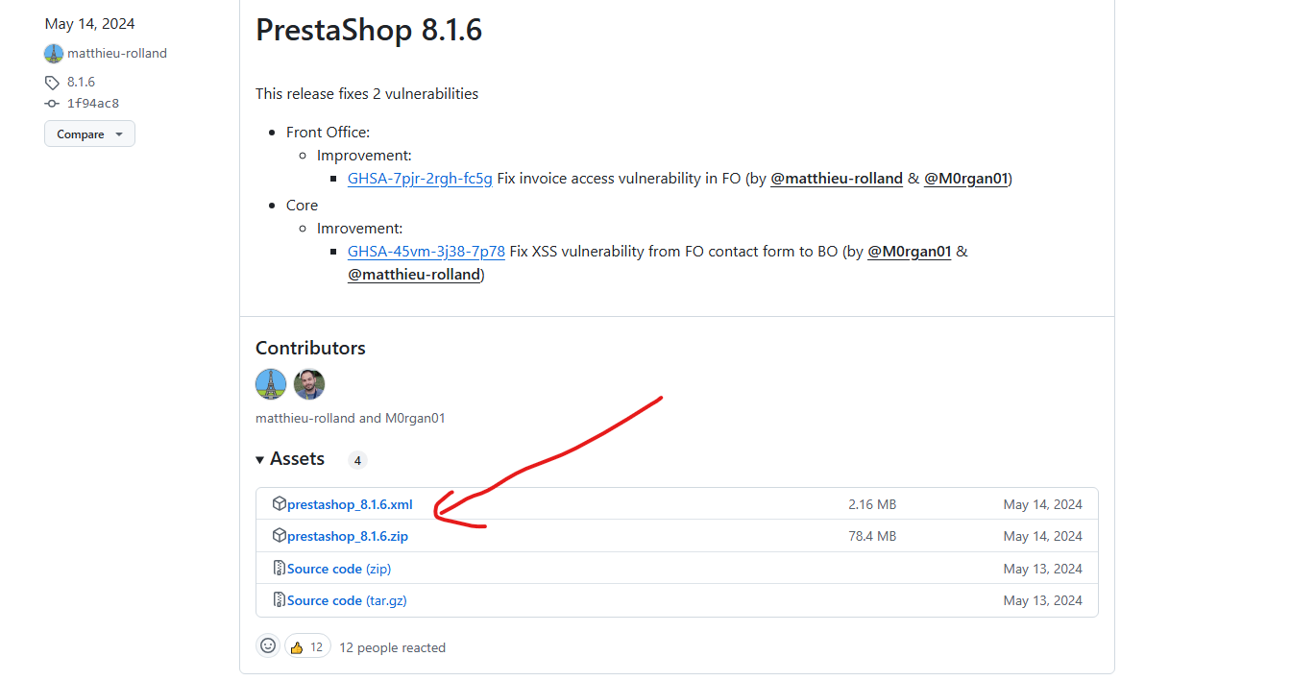Click the date on the prestashop_8.1.6.xml row

click(1043, 504)
